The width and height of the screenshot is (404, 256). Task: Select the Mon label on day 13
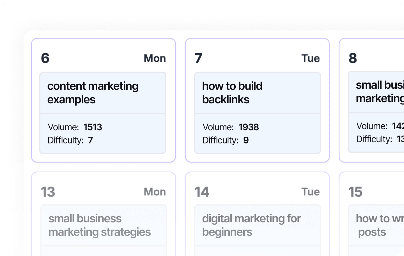(155, 192)
